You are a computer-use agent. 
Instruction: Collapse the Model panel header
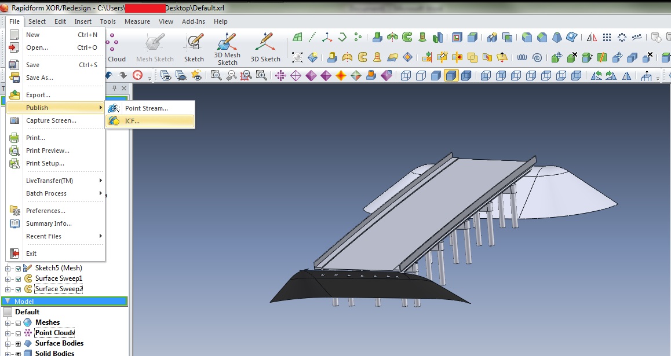coord(7,302)
